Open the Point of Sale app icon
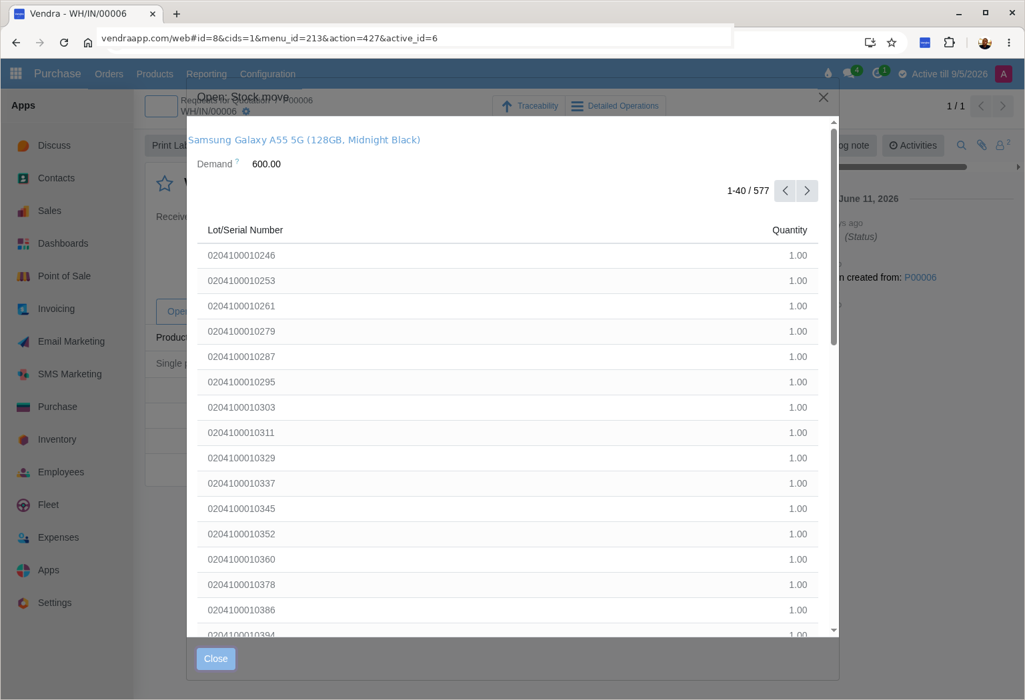Image resolution: width=1025 pixels, height=700 pixels. (x=23, y=277)
